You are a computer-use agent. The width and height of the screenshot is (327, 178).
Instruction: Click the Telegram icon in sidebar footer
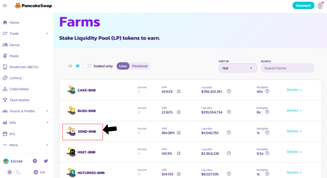pos(35,161)
